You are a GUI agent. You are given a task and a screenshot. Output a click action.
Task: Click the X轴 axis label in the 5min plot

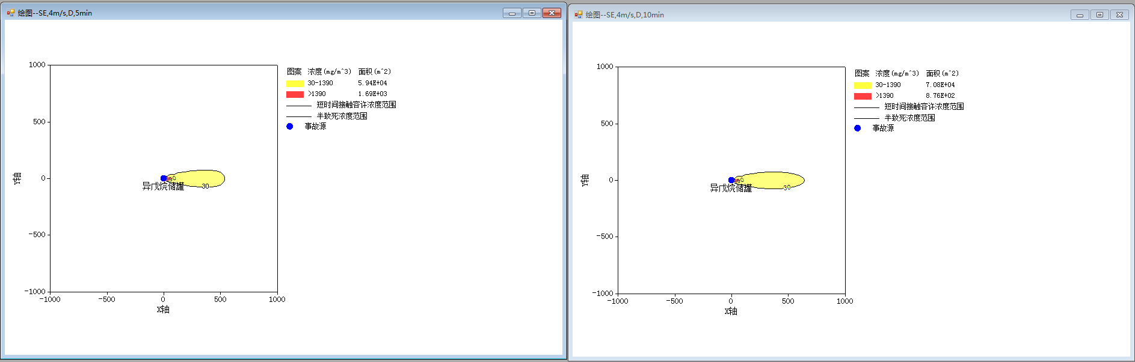pos(163,309)
